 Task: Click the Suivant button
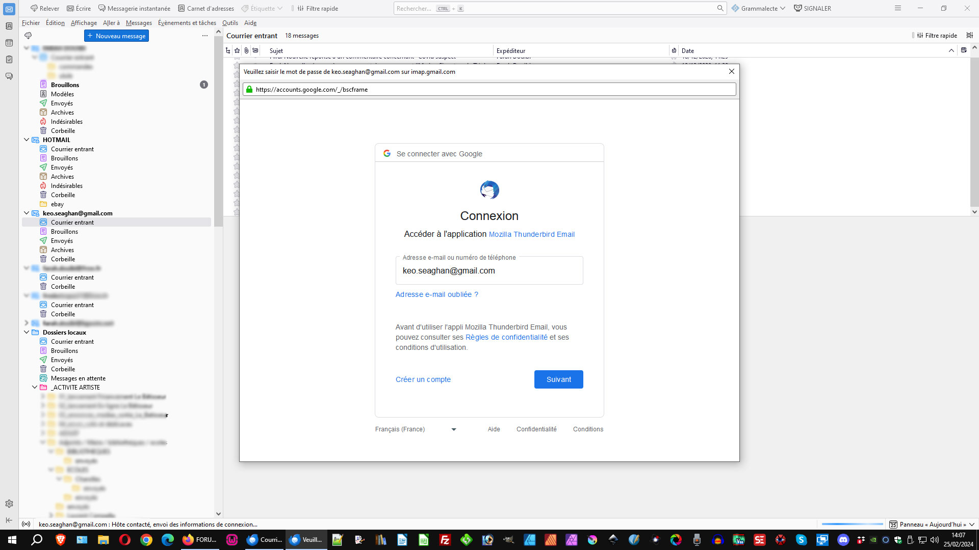558,379
